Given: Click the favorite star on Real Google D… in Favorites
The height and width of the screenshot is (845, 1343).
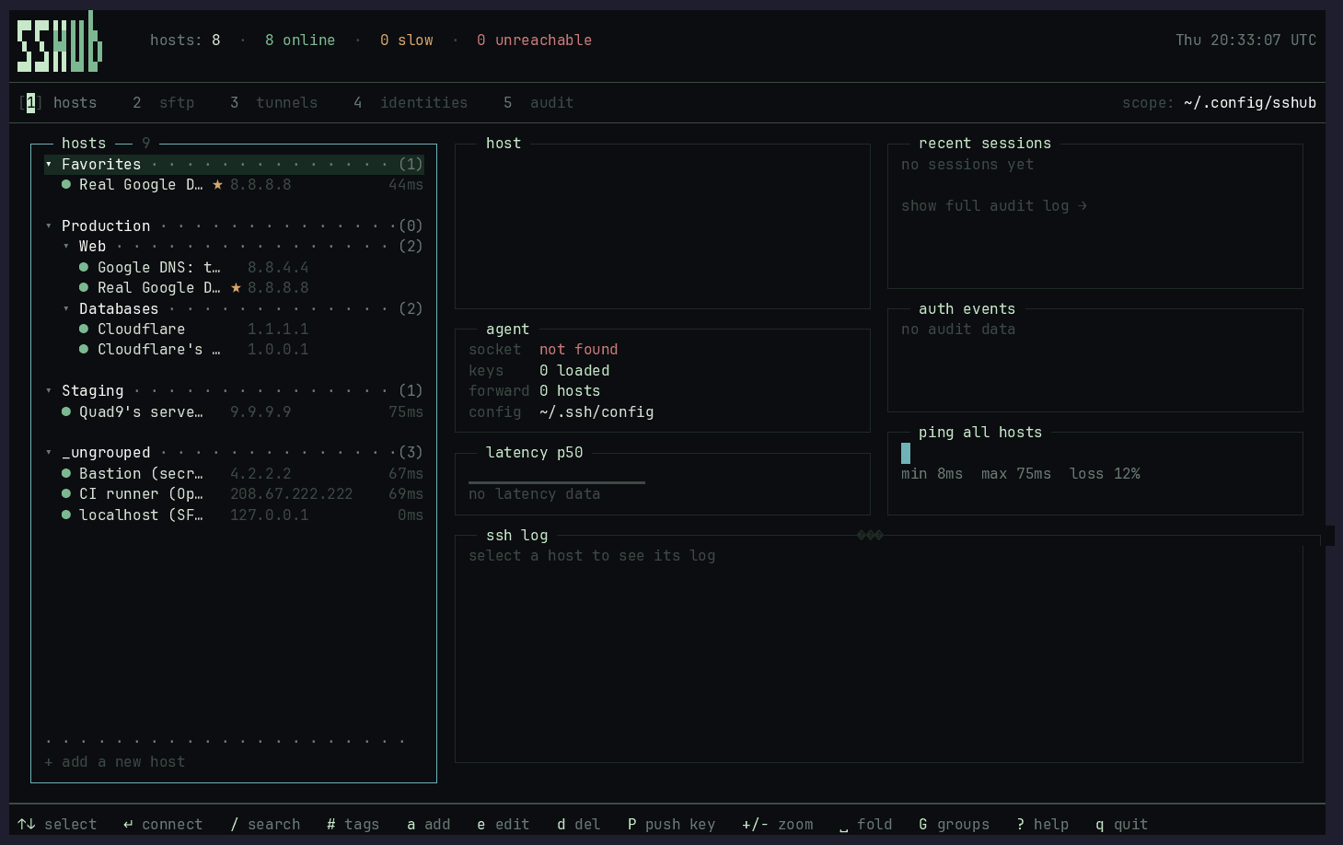Looking at the screenshot, I should 217,184.
